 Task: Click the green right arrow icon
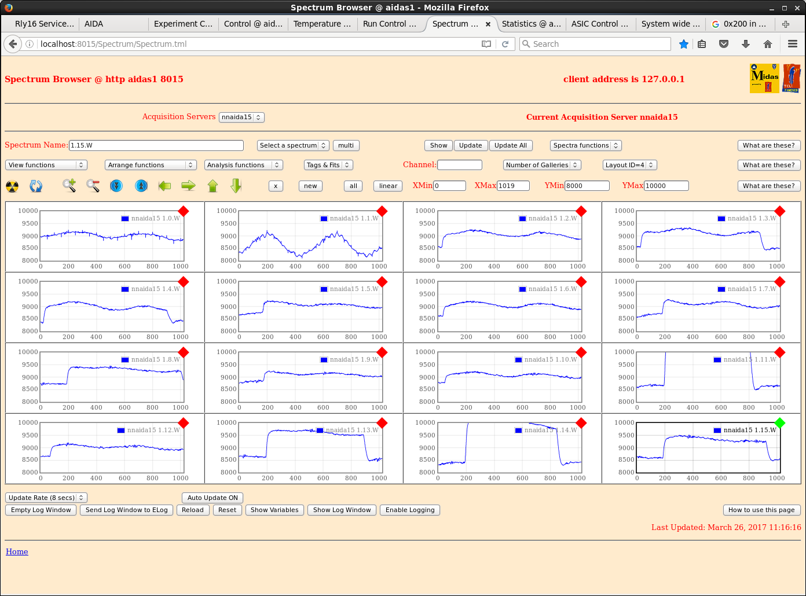pyautogui.click(x=188, y=186)
